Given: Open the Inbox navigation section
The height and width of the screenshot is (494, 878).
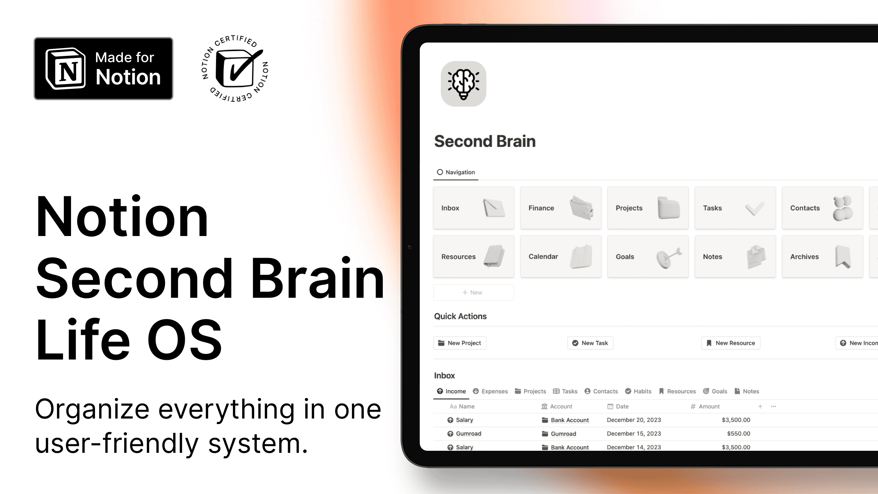Looking at the screenshot, I should pyautogui.click(x=472, y=208).
